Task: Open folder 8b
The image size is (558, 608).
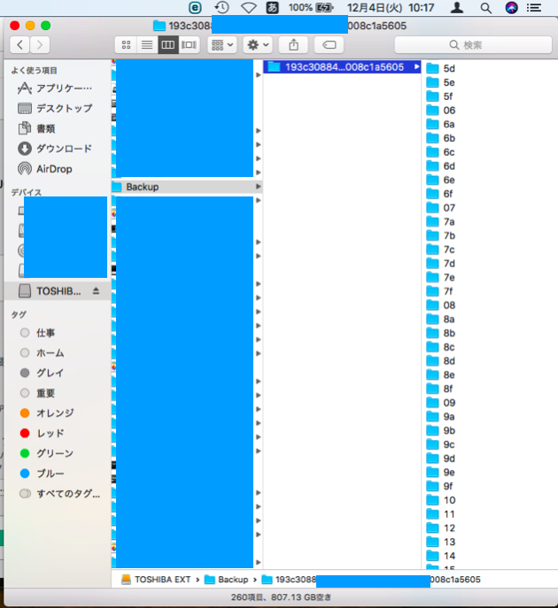Action: point(440,333)
